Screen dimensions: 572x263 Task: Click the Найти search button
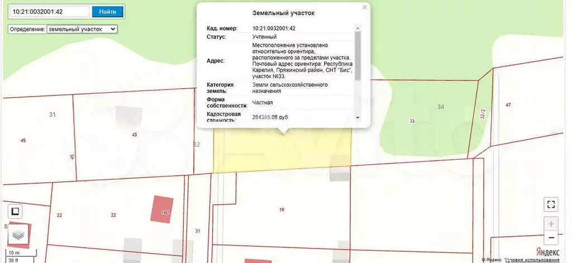(108, 12)
